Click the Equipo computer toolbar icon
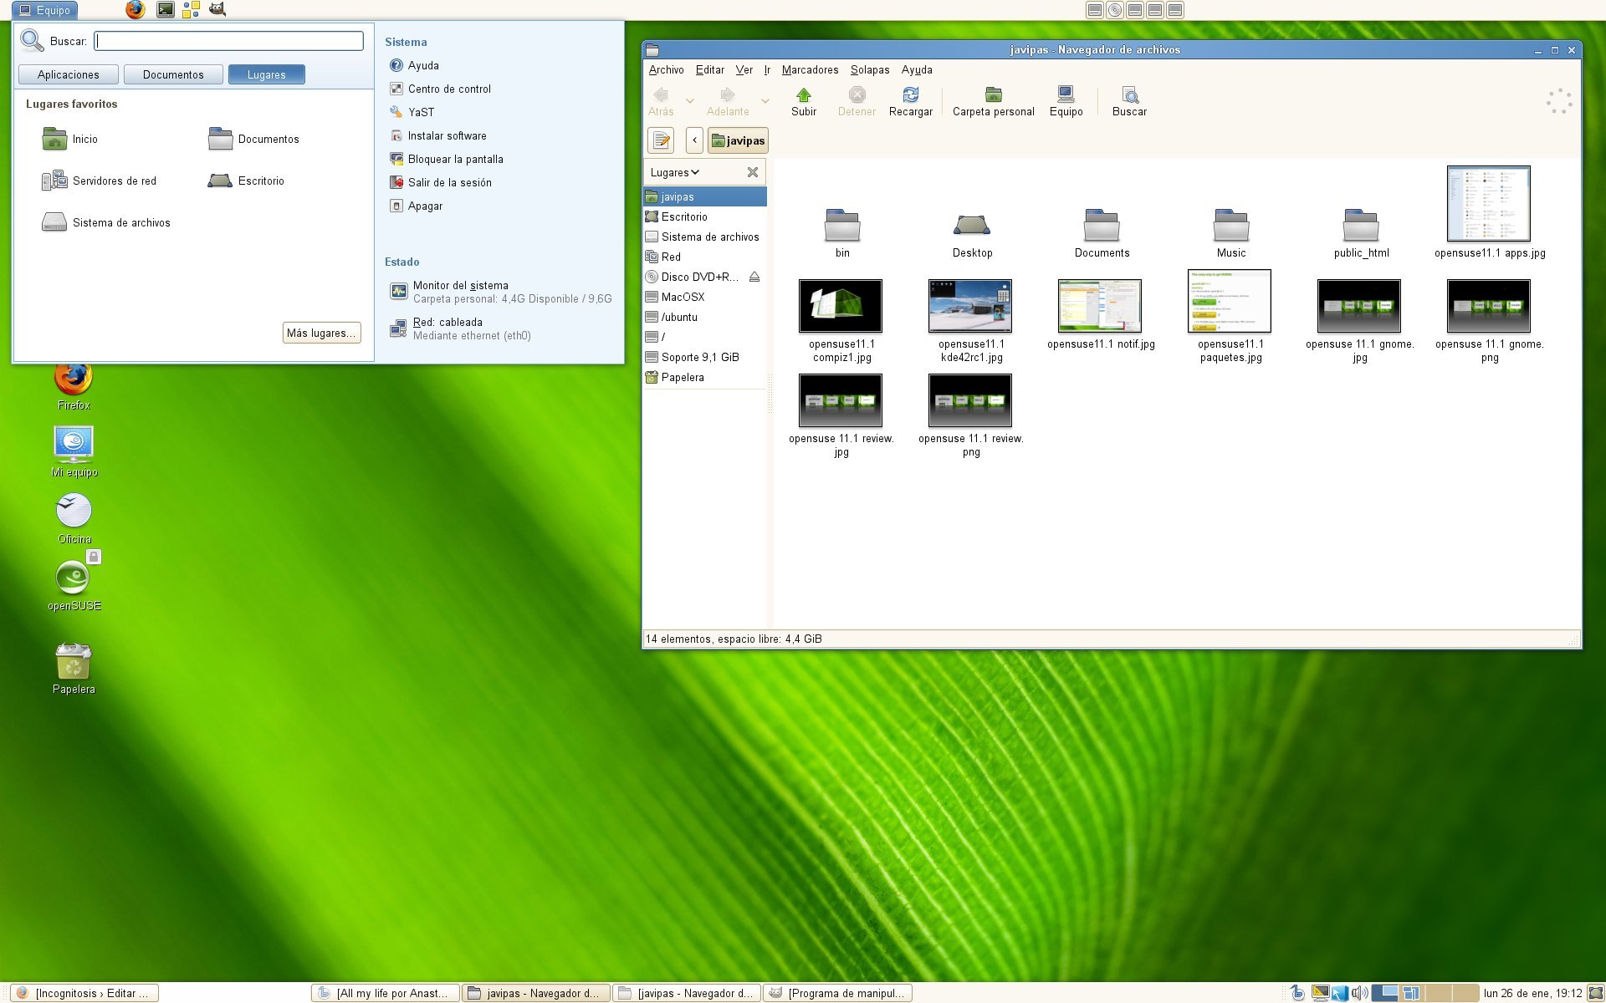The width and height of the screenshot is (1606, 1003). (x=1066, y=94)
